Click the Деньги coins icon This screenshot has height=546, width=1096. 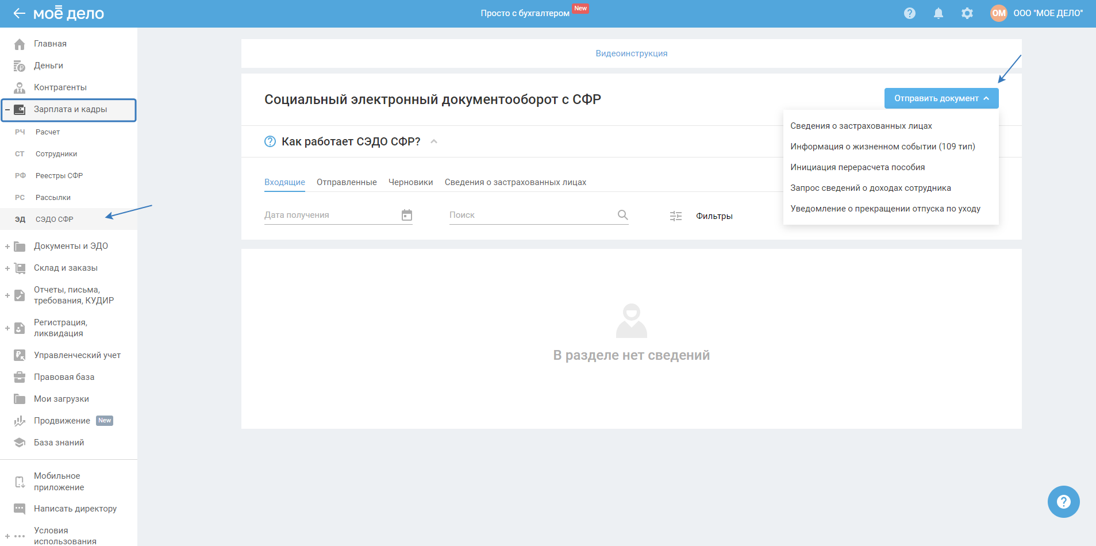pyautogui.click(x=20, y=66)
